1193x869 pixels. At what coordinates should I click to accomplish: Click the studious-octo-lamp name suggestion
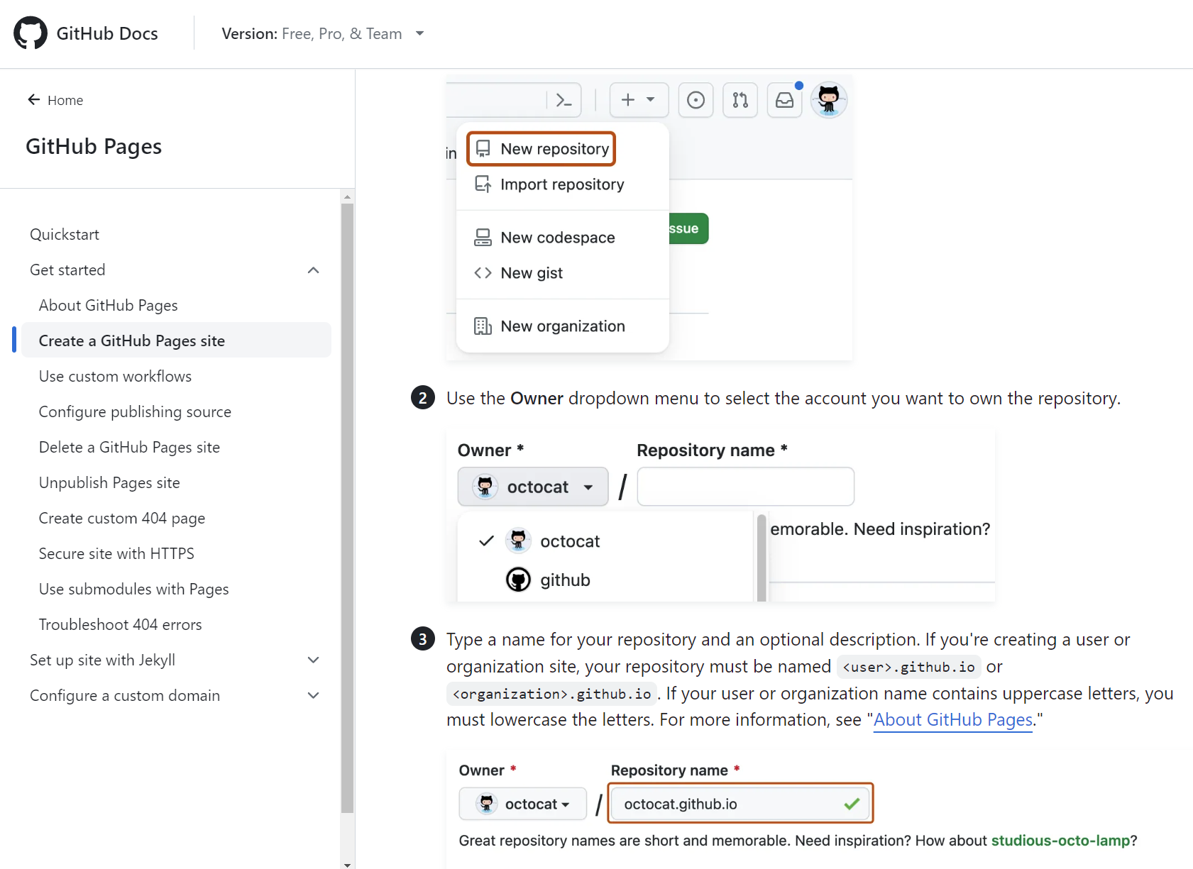tap(1060, 841)
